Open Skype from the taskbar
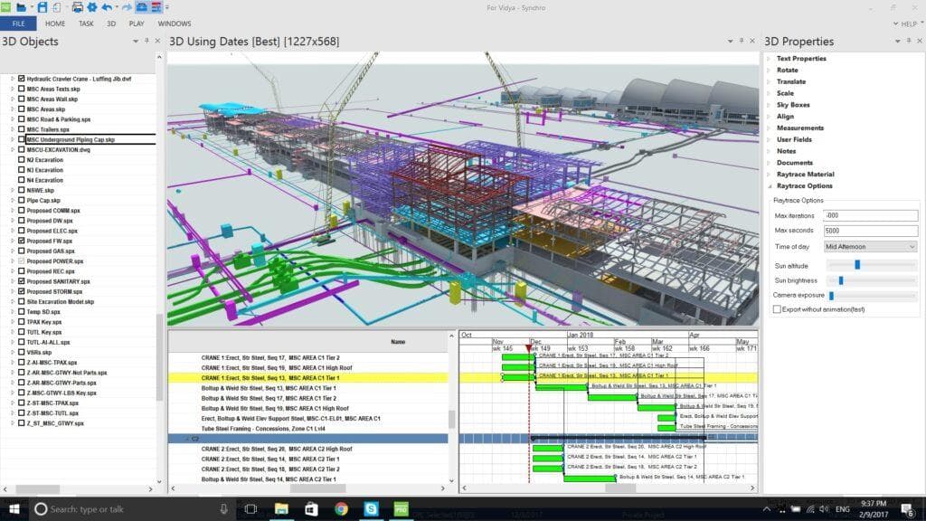 372,508
